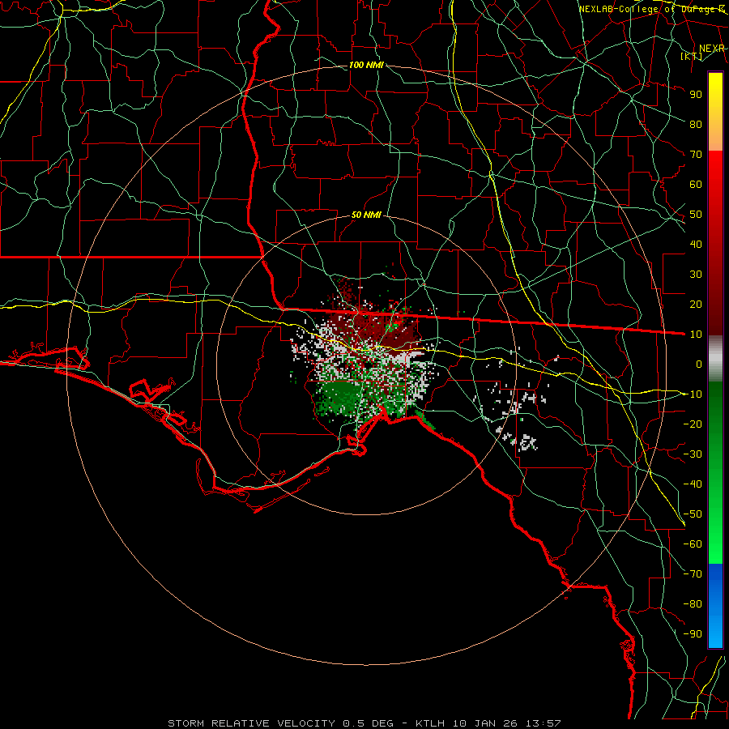Click the -40 value on the velocity scale

click(x=693, y=484)
